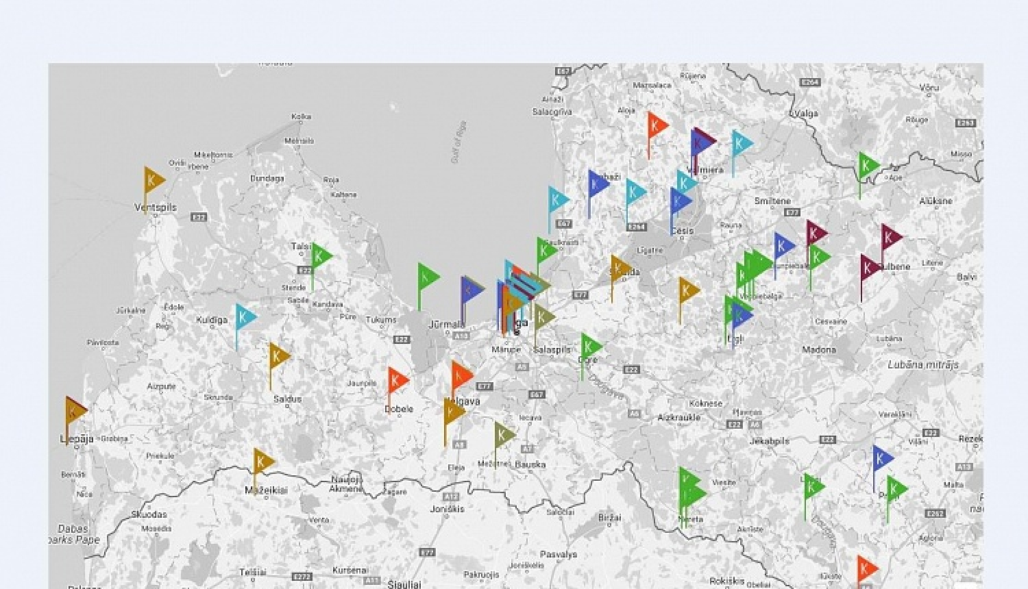
Task: Open the cyan flag next to Kuldīga
Action: pyautogui.click(x=244, y=317)
